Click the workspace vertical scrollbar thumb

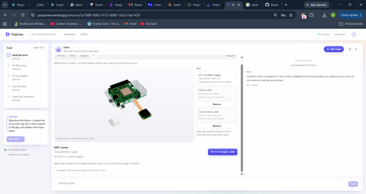coord(242,118)
